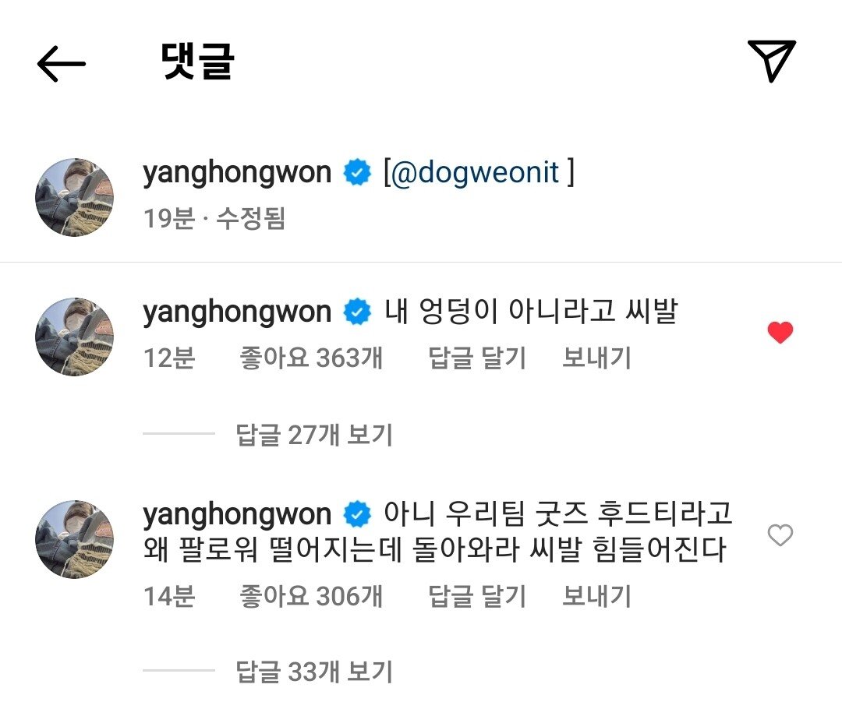The image size is (842, 709).
Task: Reply to the 14-minute-old comment
Action: 477,596
